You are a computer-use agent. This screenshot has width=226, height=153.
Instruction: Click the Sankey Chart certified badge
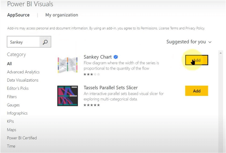pyautogui.click(x=116, y=57)
